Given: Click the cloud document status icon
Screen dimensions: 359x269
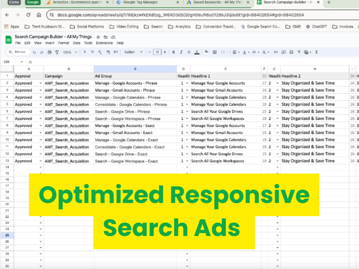Looking at the screenshot, I should point(113,37).
